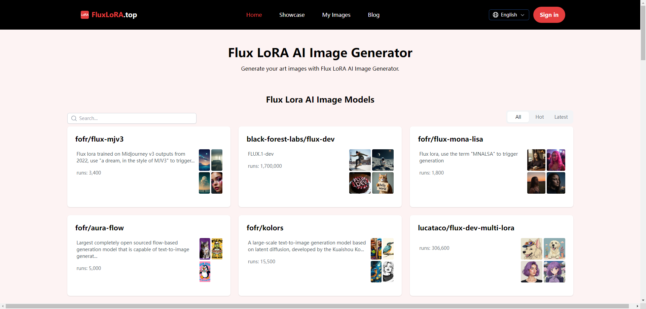Screen dimensions: 646x309
Task: View aura-flow turtle pizza thumbnail
Action: tap(217, 249)
